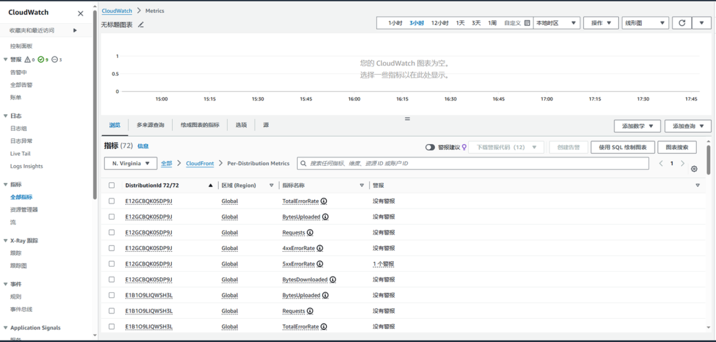Open the 本地时区 timezone dropdown
Screen dimensions: 716x342
(x=556, y=23)
